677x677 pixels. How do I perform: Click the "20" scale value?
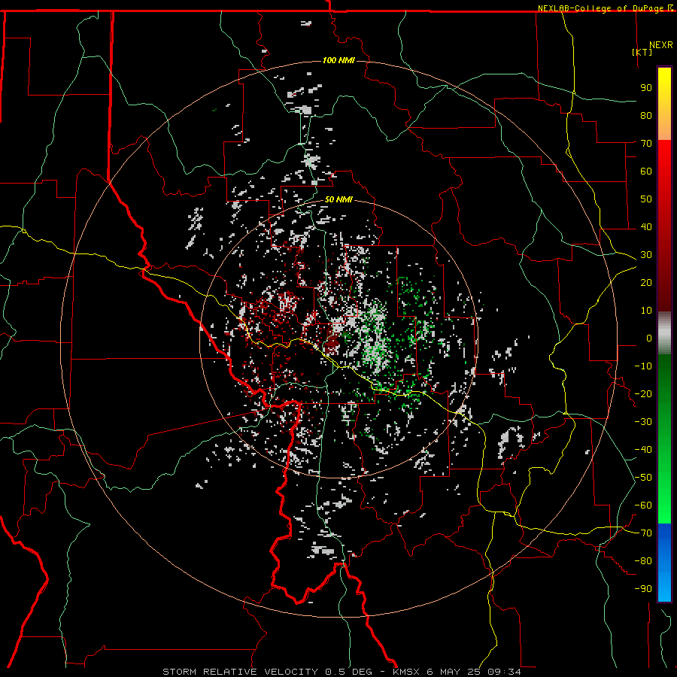click(646, 282)
